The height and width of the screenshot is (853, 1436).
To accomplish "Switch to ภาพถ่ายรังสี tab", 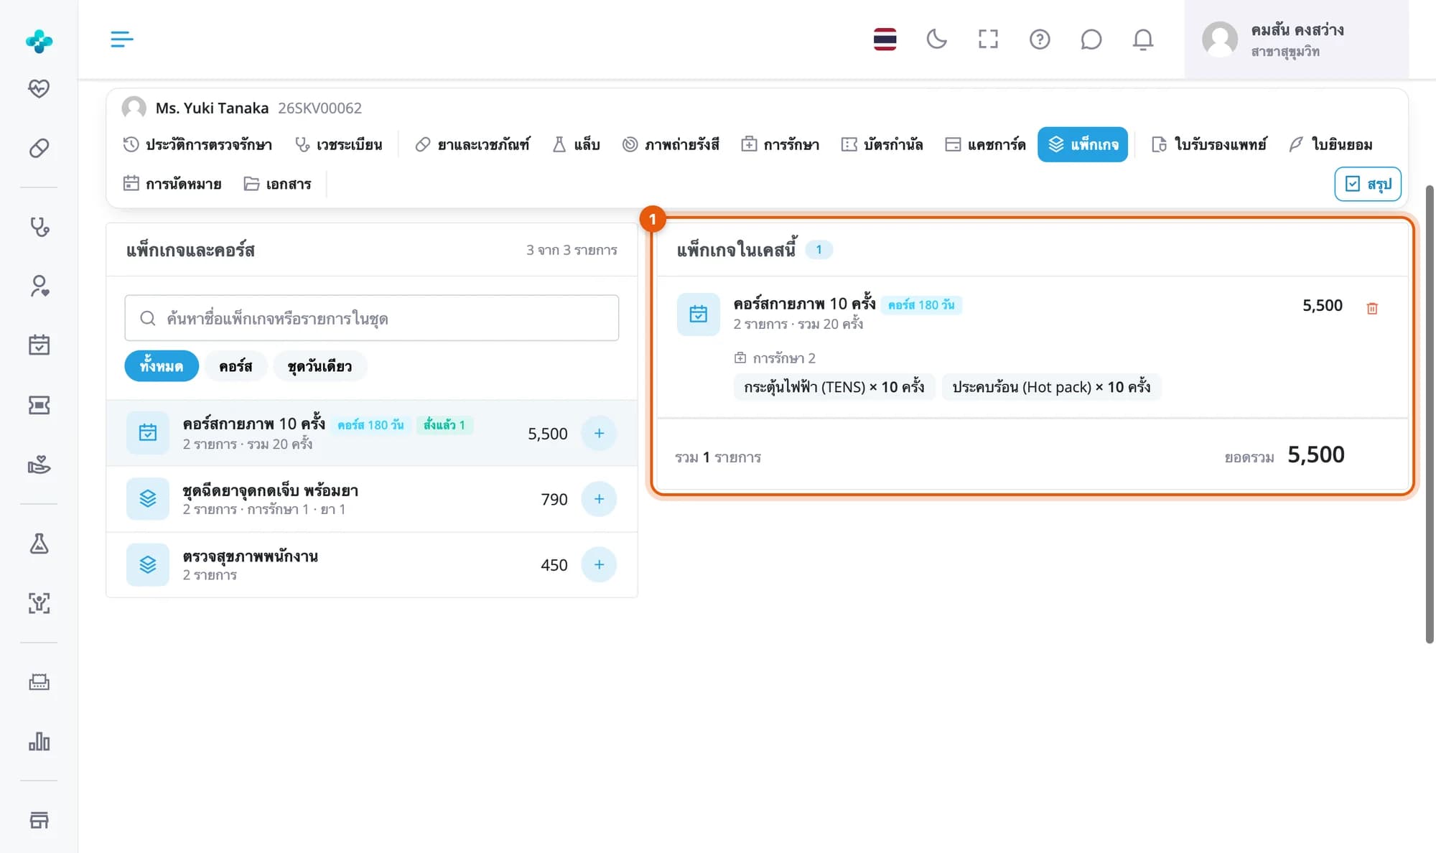I will (671, 144).
